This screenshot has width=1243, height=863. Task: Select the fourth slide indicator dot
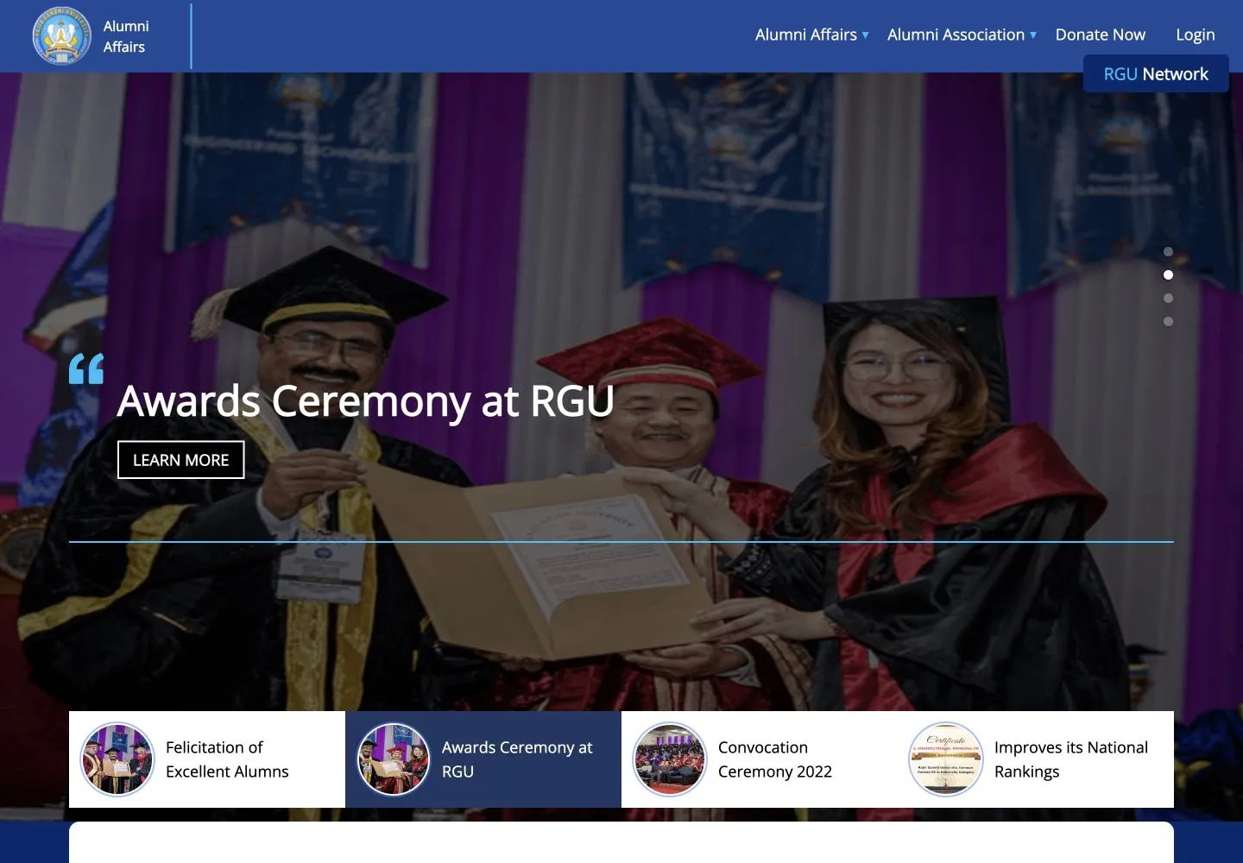(x=1168, y=322)
